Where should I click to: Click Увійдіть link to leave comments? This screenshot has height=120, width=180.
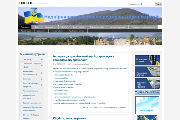click(x=96, y=107)
